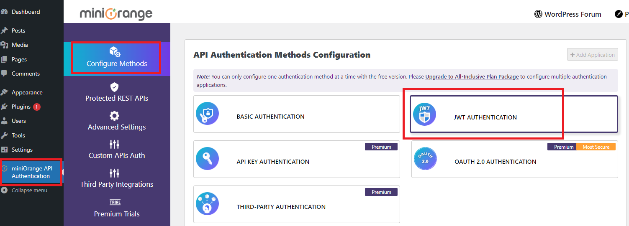This screenshot has height=226, width=629.
Task: Click the Basic Authentication shield icon
Action: (x=208, y=114)
